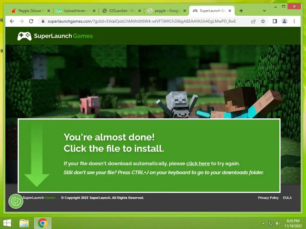Open the side panel
306x229 pixels.
click(275, 21)
